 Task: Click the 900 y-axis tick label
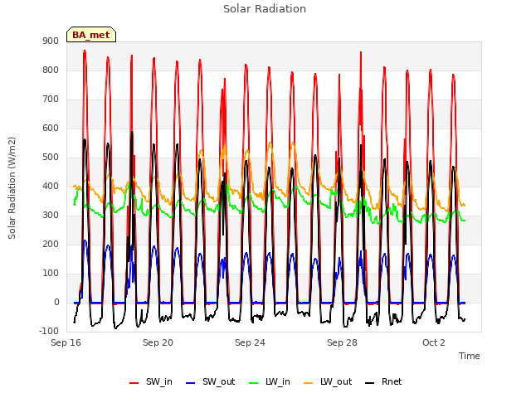(x=51, y=41)
